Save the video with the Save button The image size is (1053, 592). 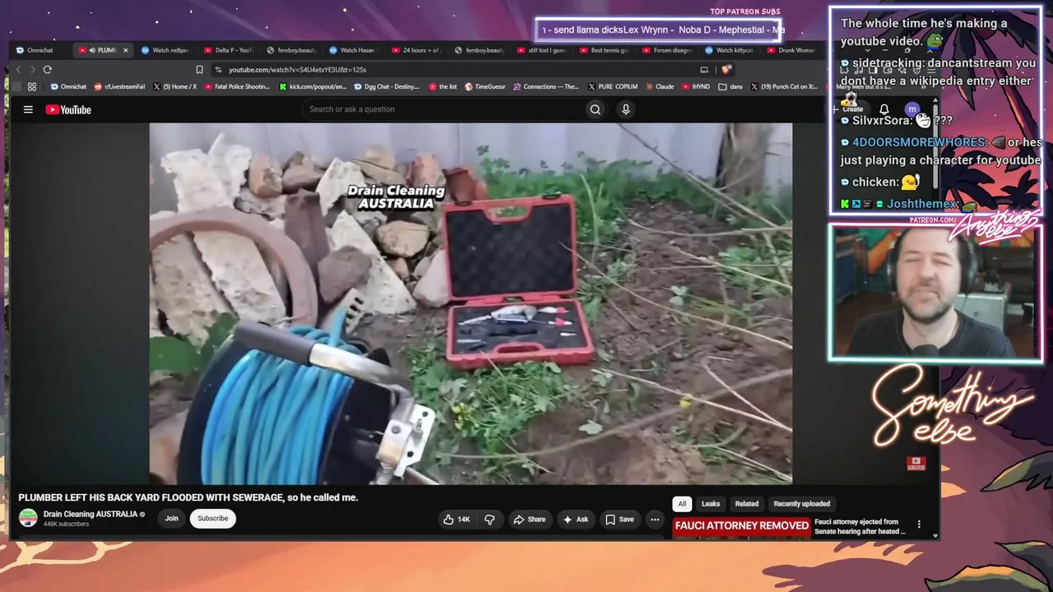point(619,520)
